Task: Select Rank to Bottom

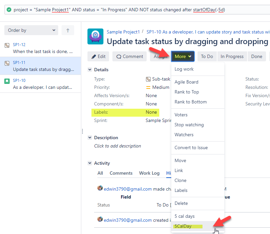Action: pyautogui.click(x=198, y=102)
